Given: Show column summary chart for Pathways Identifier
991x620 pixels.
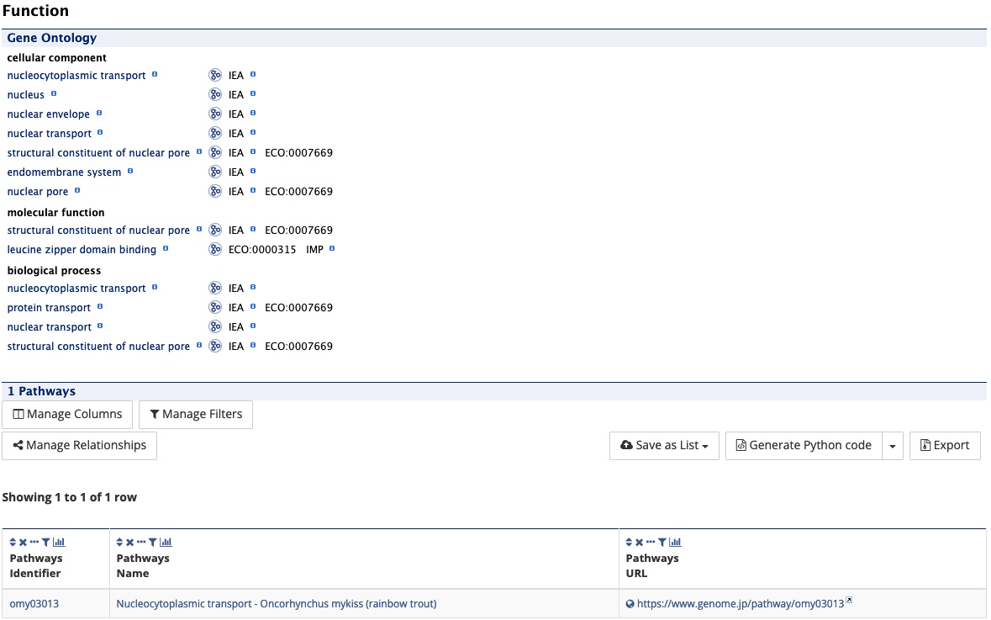Looking at the screenshot, I should (59, 542).
